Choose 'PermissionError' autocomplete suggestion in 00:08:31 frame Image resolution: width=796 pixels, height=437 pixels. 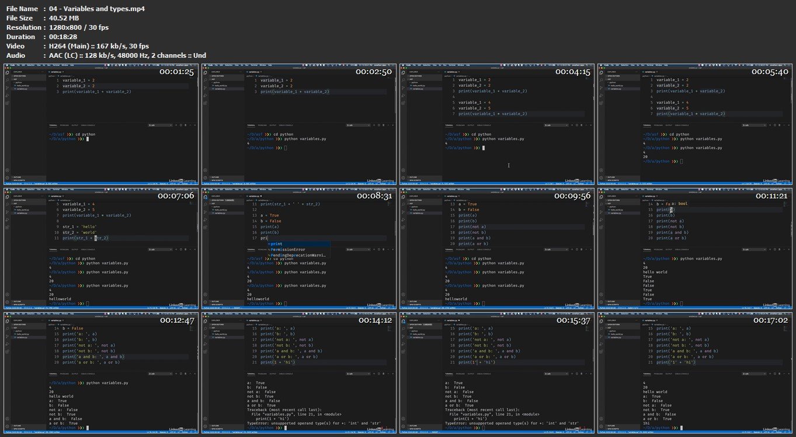[x=288, y=249]
